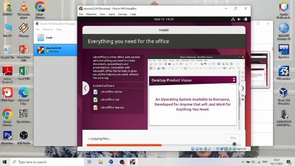Open the OBS Studio desktop shortcut
This screenshot has width=295, height=166.
coord(24,137)
